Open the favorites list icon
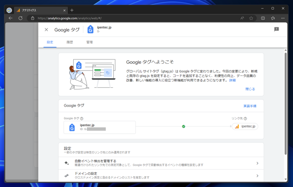This screenshot has height=187, width=293. (x=273, y=18)
